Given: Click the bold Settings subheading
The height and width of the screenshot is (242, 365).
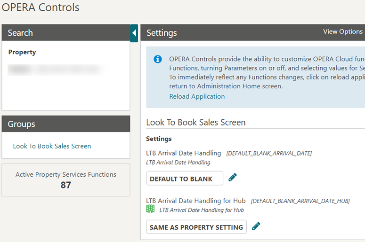Looking at the screenshot, I should (x=159, y=139).
